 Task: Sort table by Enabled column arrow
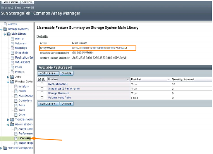[x=168, y=80]
